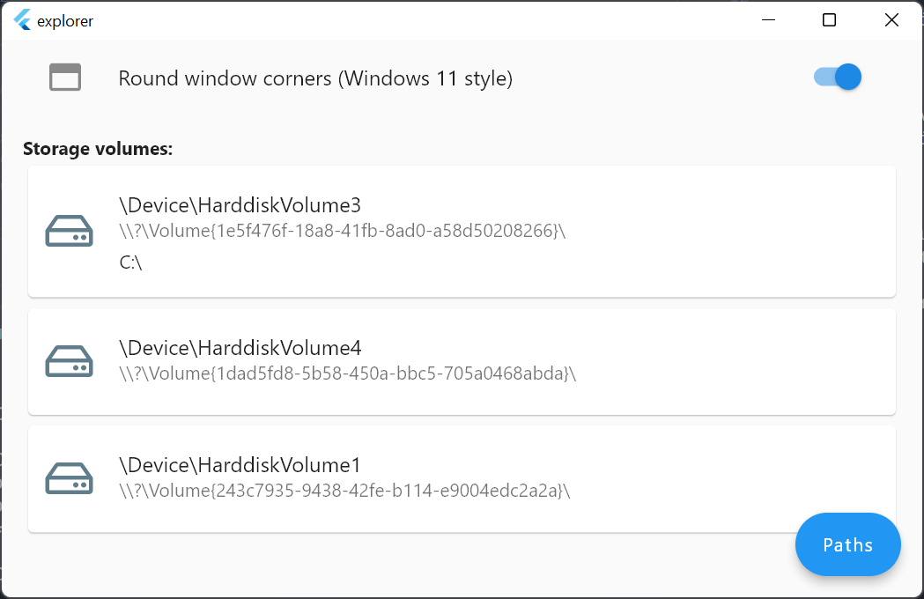Click the drive icon on the middle volume card
This screenshot has height=599, width=924.
(x=69, y=361)
